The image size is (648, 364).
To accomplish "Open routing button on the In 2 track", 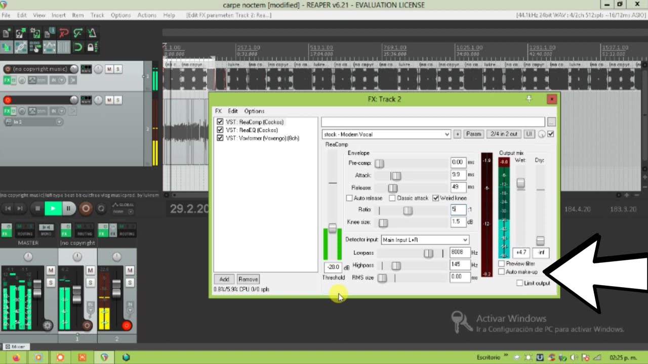I will pos(86,100).
